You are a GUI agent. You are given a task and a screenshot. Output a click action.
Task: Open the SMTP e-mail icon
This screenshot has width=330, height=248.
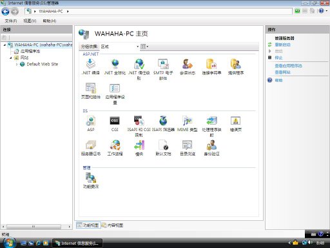pos(163,64)
